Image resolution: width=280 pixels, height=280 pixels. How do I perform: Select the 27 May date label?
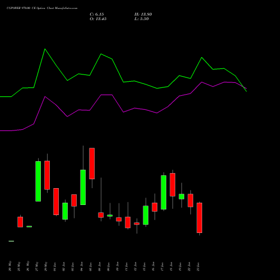click(x=37, y=266)
